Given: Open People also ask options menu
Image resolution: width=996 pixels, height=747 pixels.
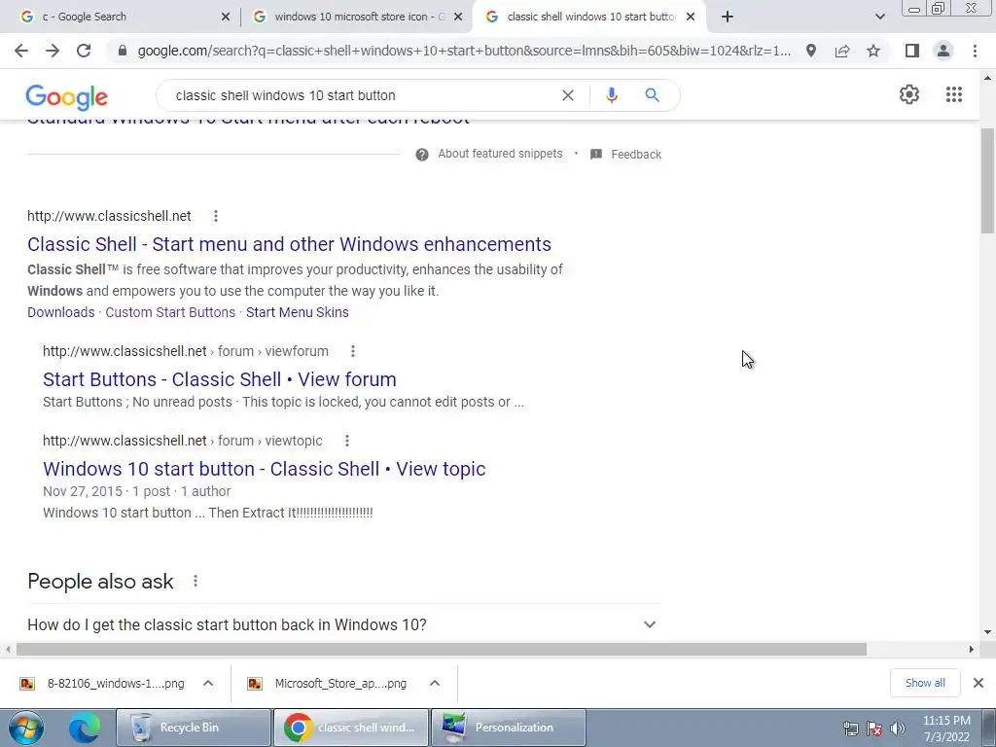Looking at the screenshot, I should [x=196, y=582].
